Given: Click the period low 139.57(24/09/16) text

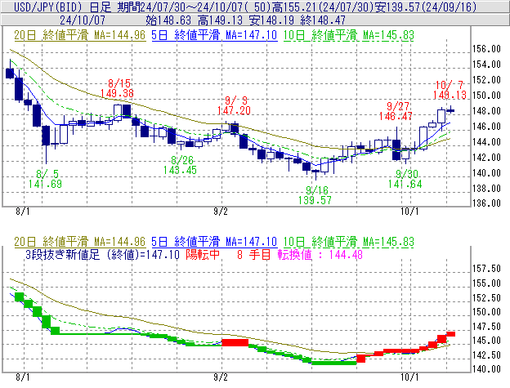Looking at the screenshot, I should pyautogui.click(x=426, y=7).
